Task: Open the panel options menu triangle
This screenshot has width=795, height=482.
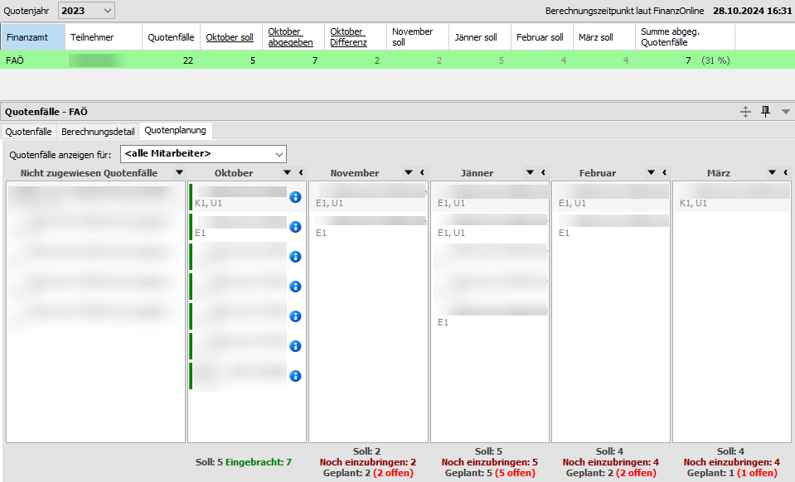Action: point(785,112)
